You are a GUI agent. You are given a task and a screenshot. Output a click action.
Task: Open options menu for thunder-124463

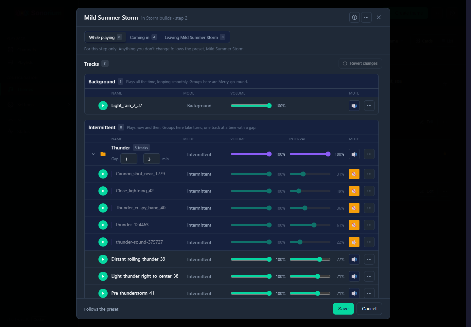369,225
